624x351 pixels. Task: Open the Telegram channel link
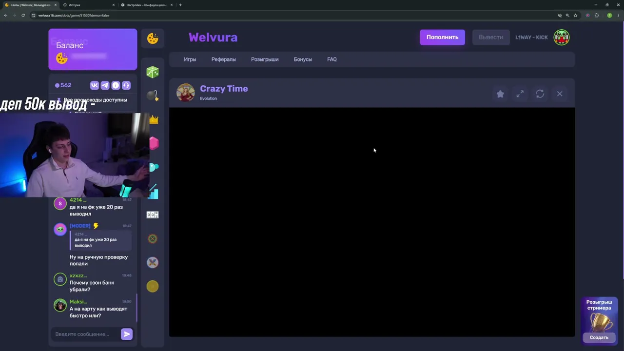click(105, 85)
